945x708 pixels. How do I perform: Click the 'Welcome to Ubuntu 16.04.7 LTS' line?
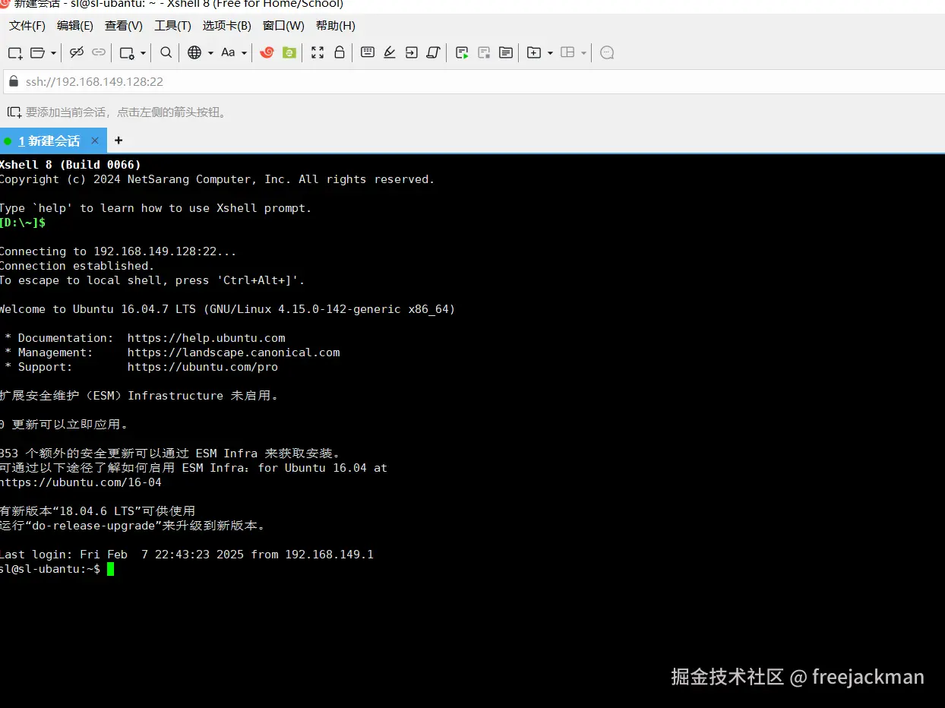tap(227, 309)
